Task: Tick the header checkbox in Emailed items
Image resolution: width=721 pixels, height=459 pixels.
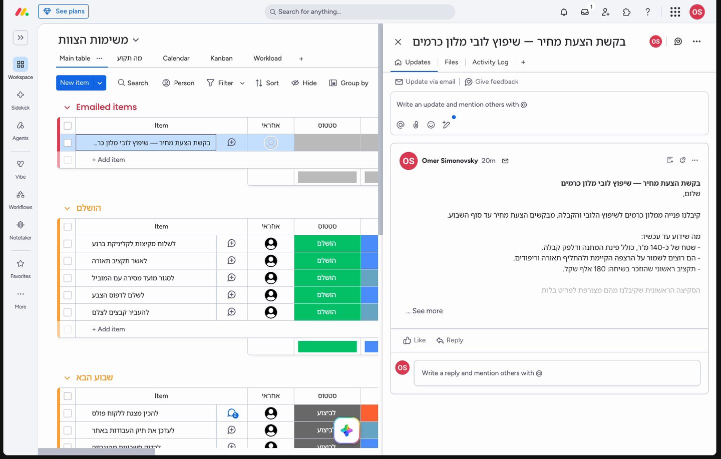Action: [x=68, y=126]
